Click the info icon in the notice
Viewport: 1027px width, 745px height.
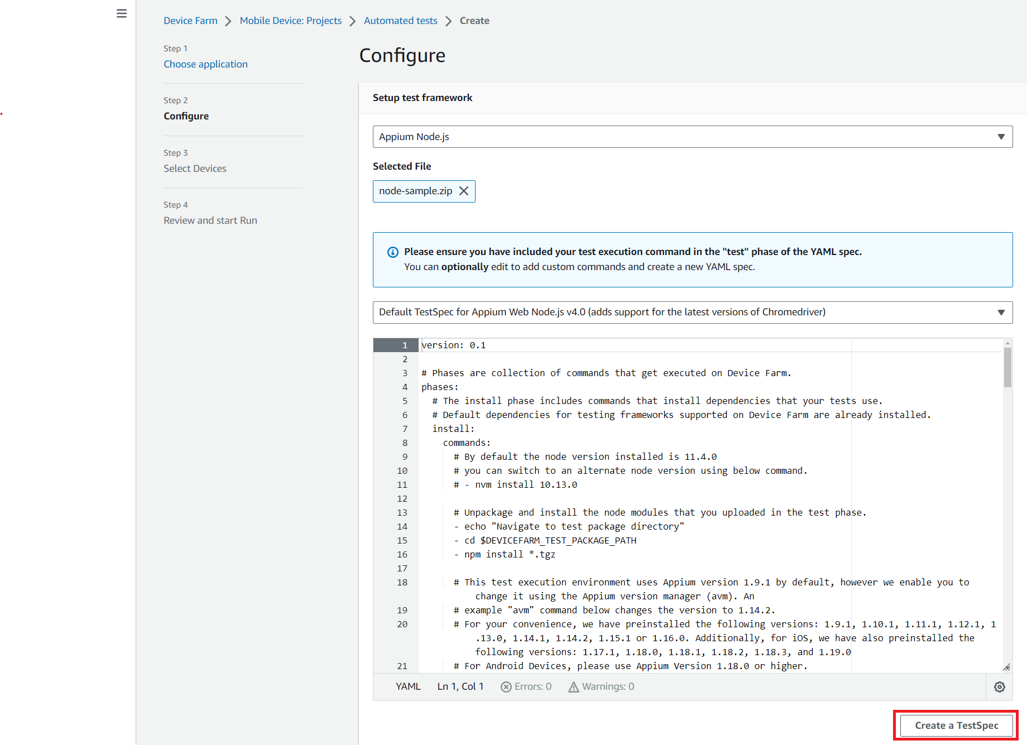[393, 252]
